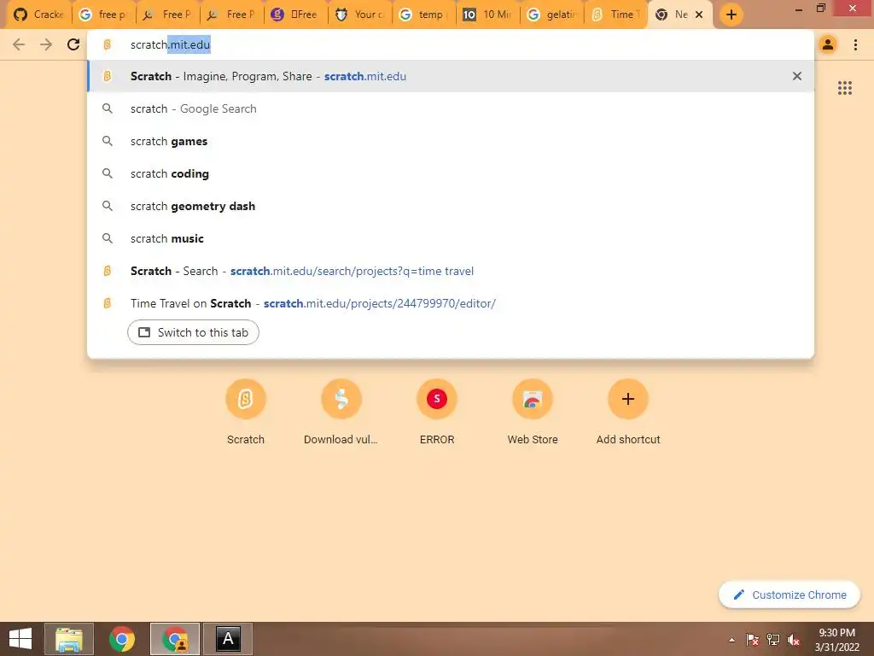
Task: Click inside the address bar text
Action: (170, 44)
